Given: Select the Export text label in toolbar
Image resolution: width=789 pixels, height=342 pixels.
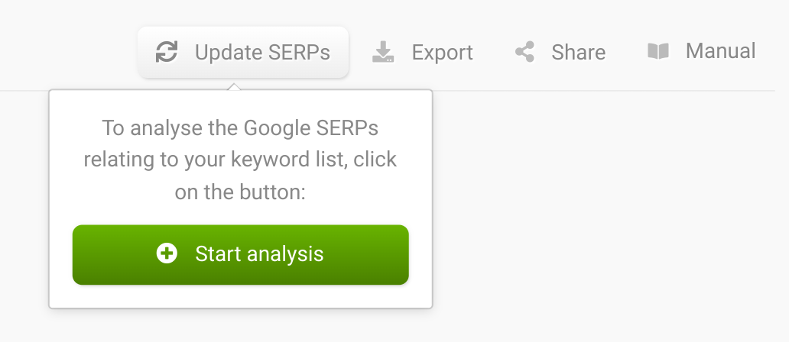Looking at the screenshot, I should pyautogui.click(x=443, y=52).
